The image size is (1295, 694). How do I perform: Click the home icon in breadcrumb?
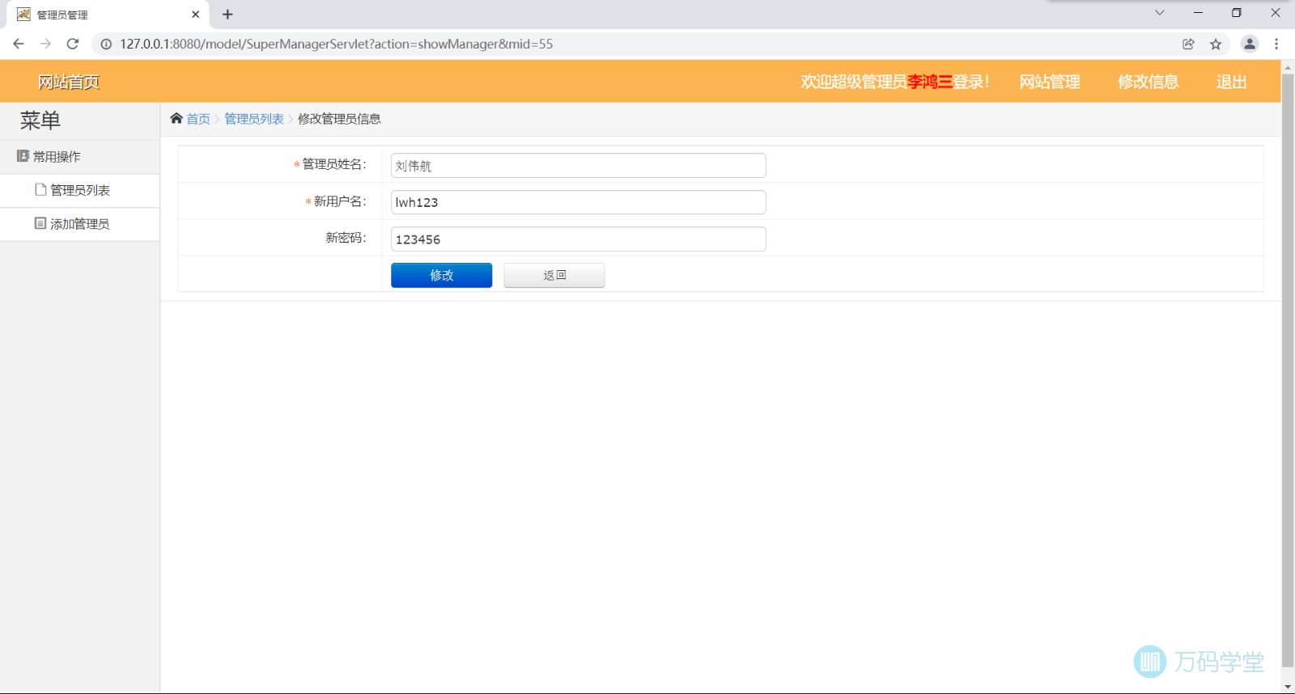click(176, 118)
